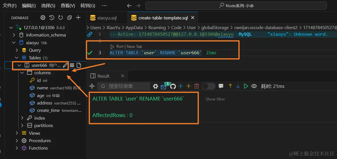This screenshot has width=337, height=159.
Task: Click the blue link icon beside line 1
Action: pos(90,34)
